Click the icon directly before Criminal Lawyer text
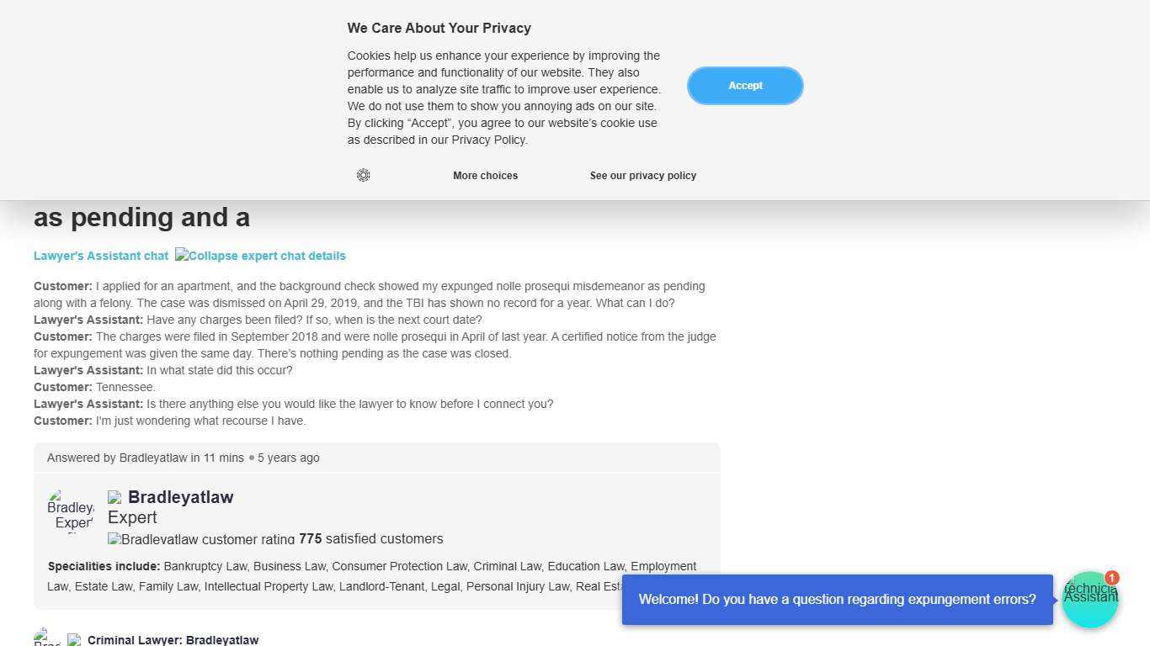The width and height of the screenshot is (1150, 646). 74,640
